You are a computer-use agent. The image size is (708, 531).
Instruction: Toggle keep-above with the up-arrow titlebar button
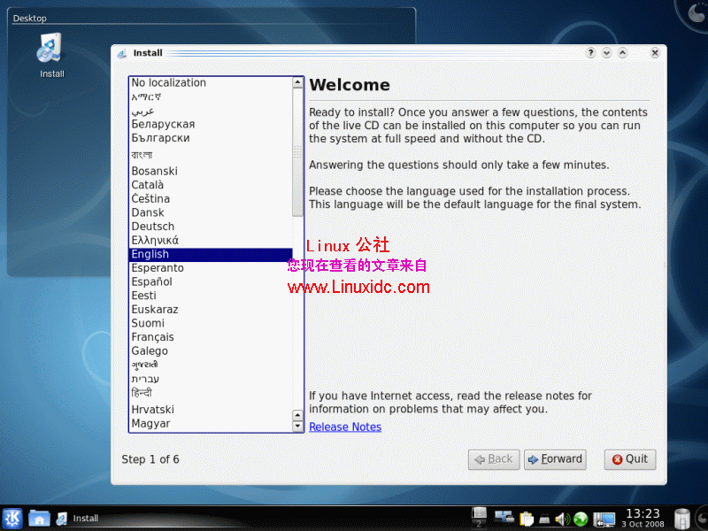click(623, 52)
